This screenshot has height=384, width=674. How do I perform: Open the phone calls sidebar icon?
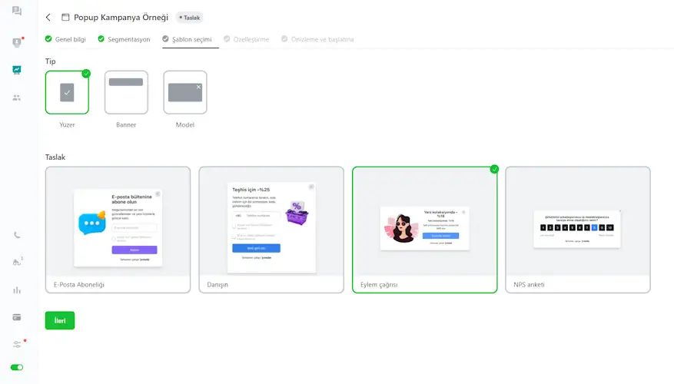[x=17, y=235]
